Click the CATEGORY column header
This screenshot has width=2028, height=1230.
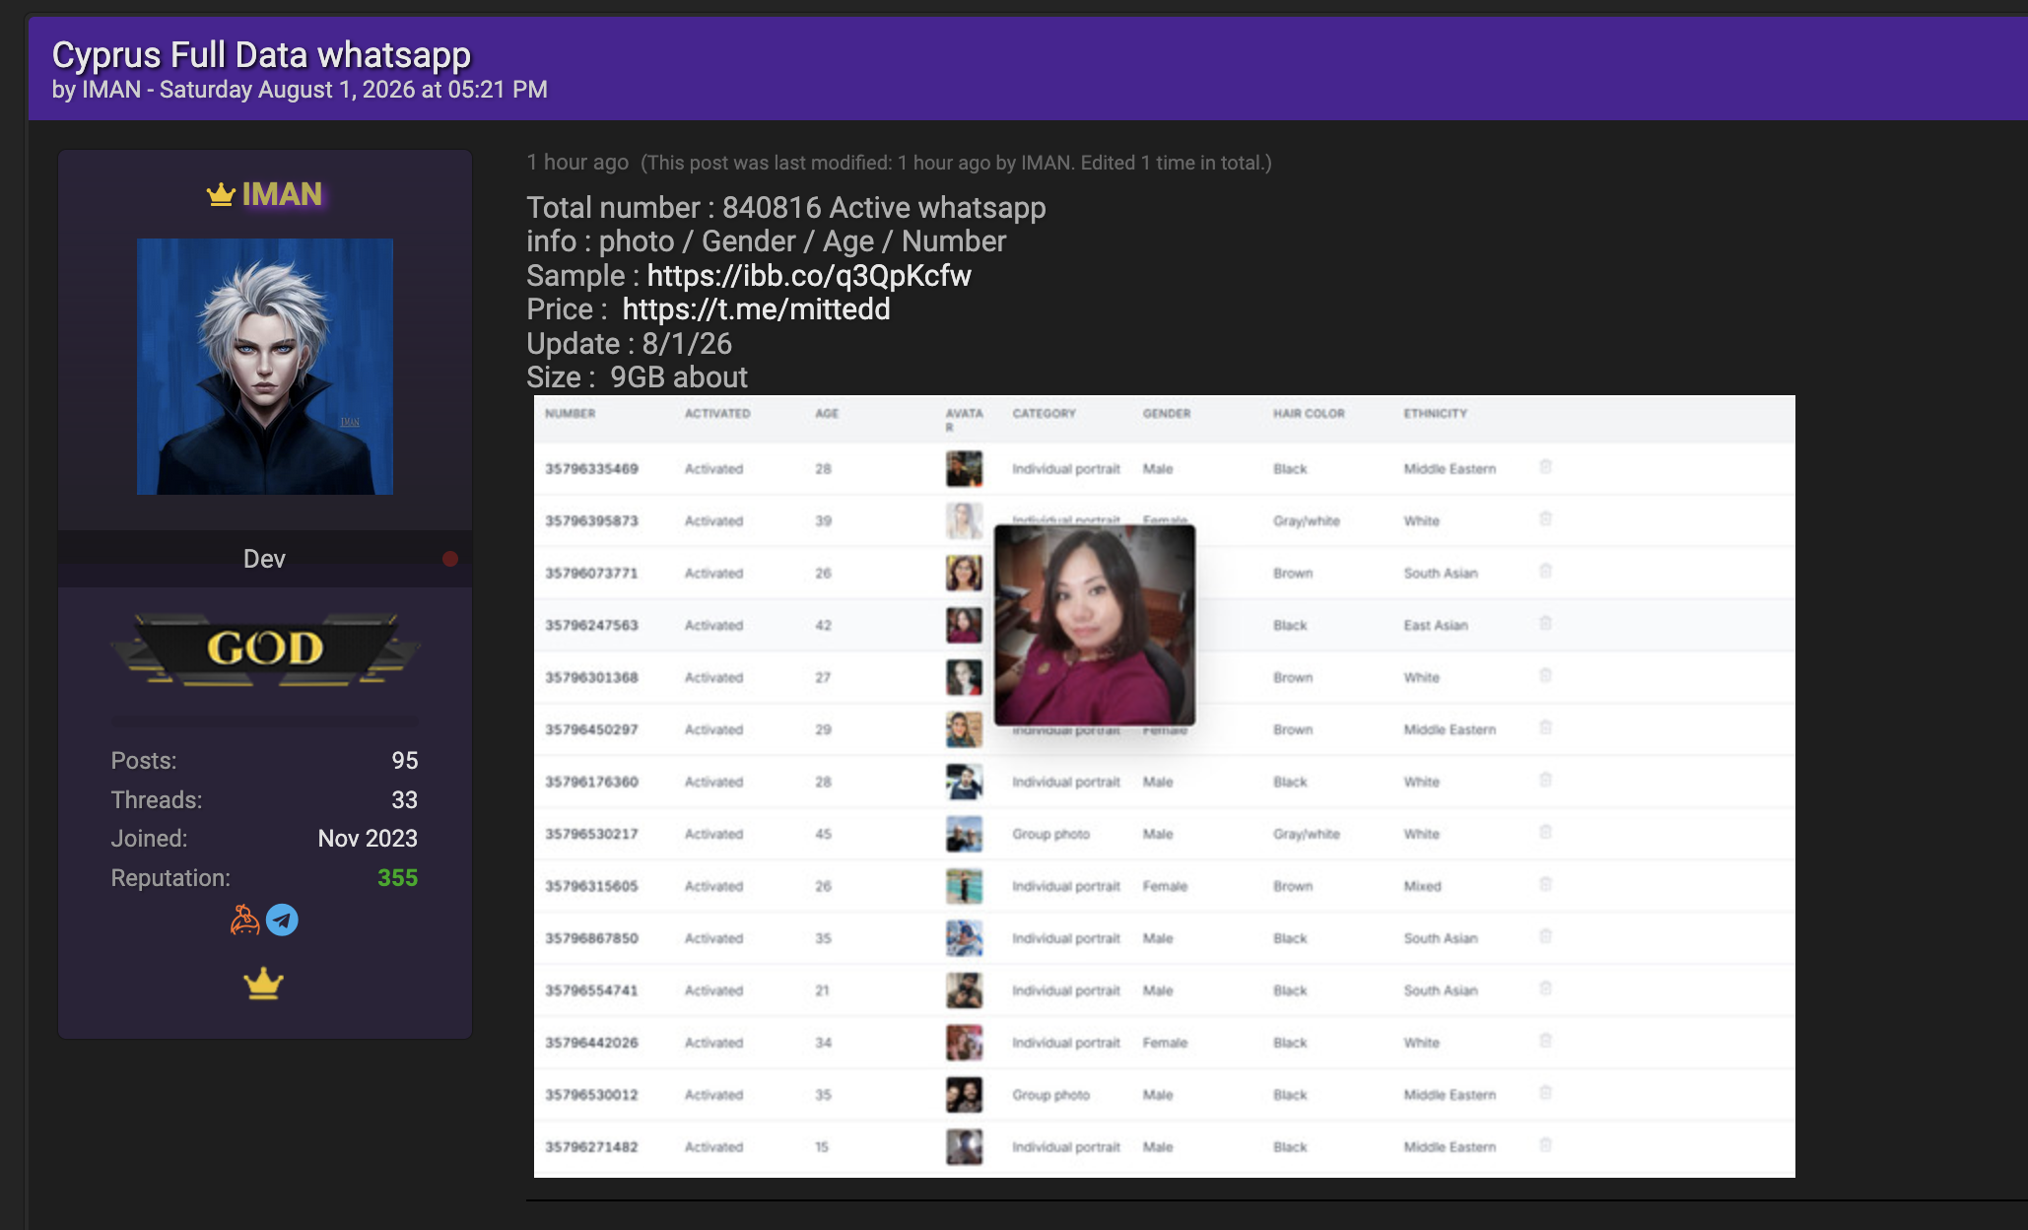coord(1045,414)
